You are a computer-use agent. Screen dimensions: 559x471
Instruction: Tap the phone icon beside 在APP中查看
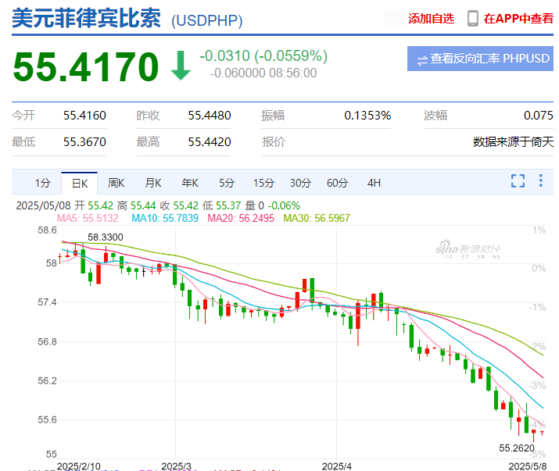point(473,19)
